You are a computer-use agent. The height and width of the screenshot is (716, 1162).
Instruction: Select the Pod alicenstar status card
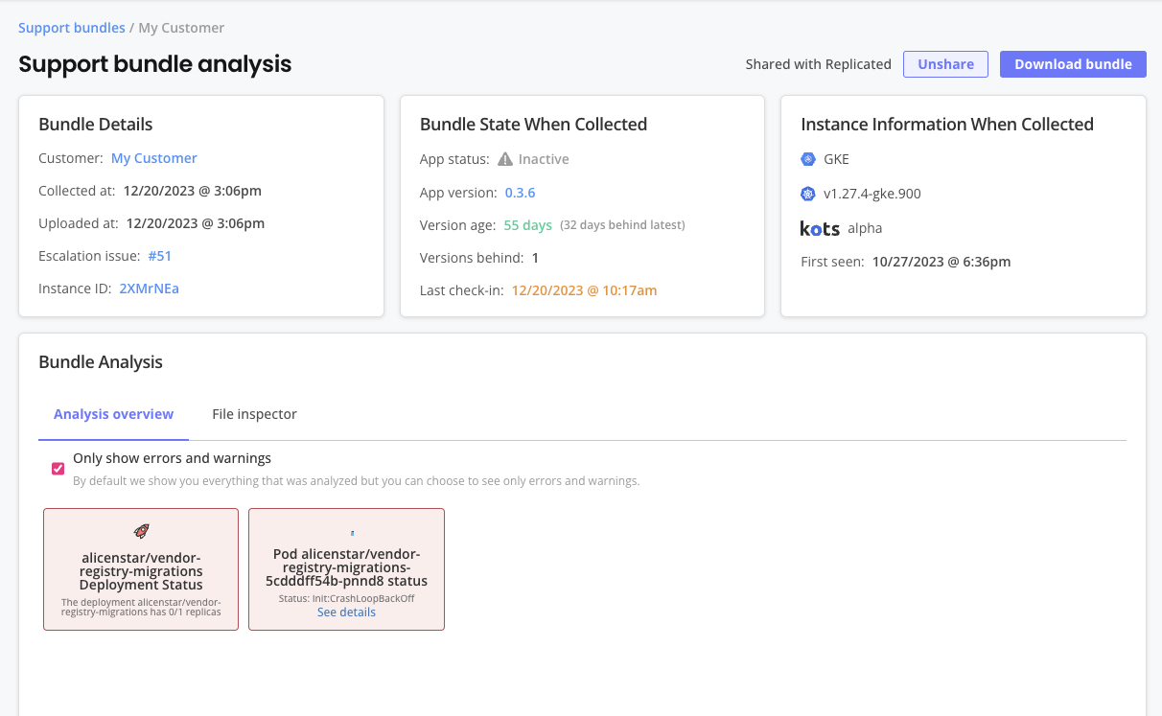coord(346,569)
